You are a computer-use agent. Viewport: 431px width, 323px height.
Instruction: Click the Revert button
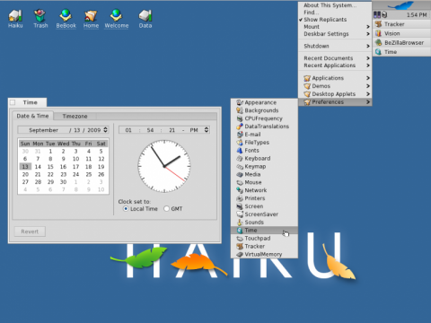click(x=30, y=231)
